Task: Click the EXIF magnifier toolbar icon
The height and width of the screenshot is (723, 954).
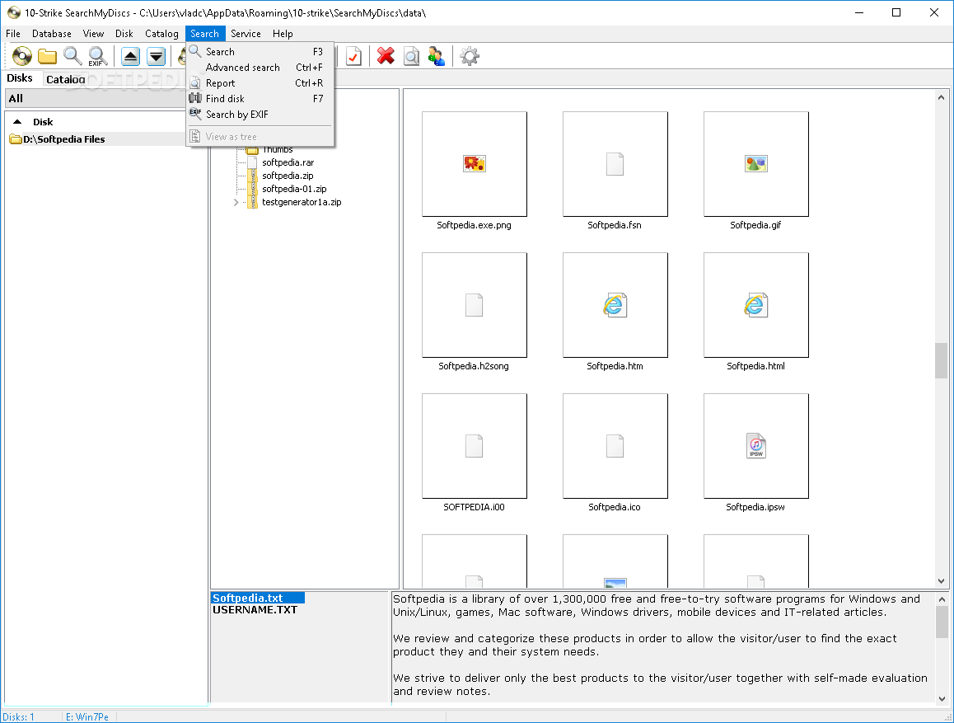Action: tap(97, 57)
